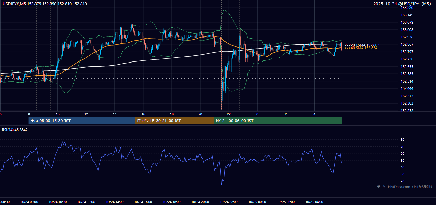Click the bottom time label 10/24 22:00

229,202
